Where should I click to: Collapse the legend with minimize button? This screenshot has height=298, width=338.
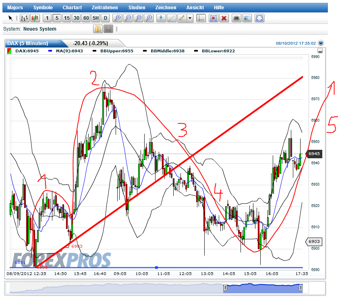coord(320,51)
